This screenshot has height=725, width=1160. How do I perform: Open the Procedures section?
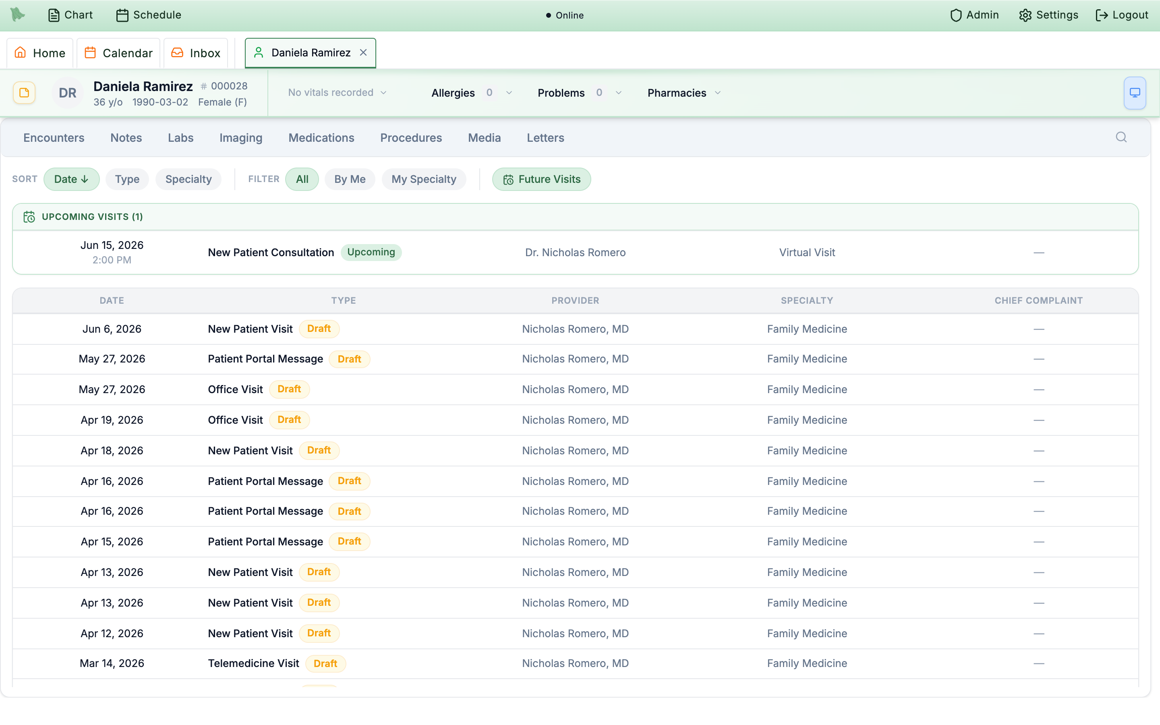(411, 138)
